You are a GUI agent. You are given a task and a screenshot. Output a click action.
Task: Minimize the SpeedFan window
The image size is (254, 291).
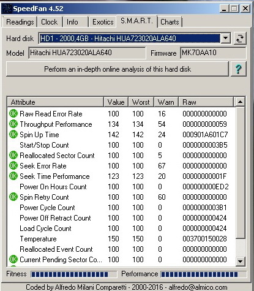[225, 9]
